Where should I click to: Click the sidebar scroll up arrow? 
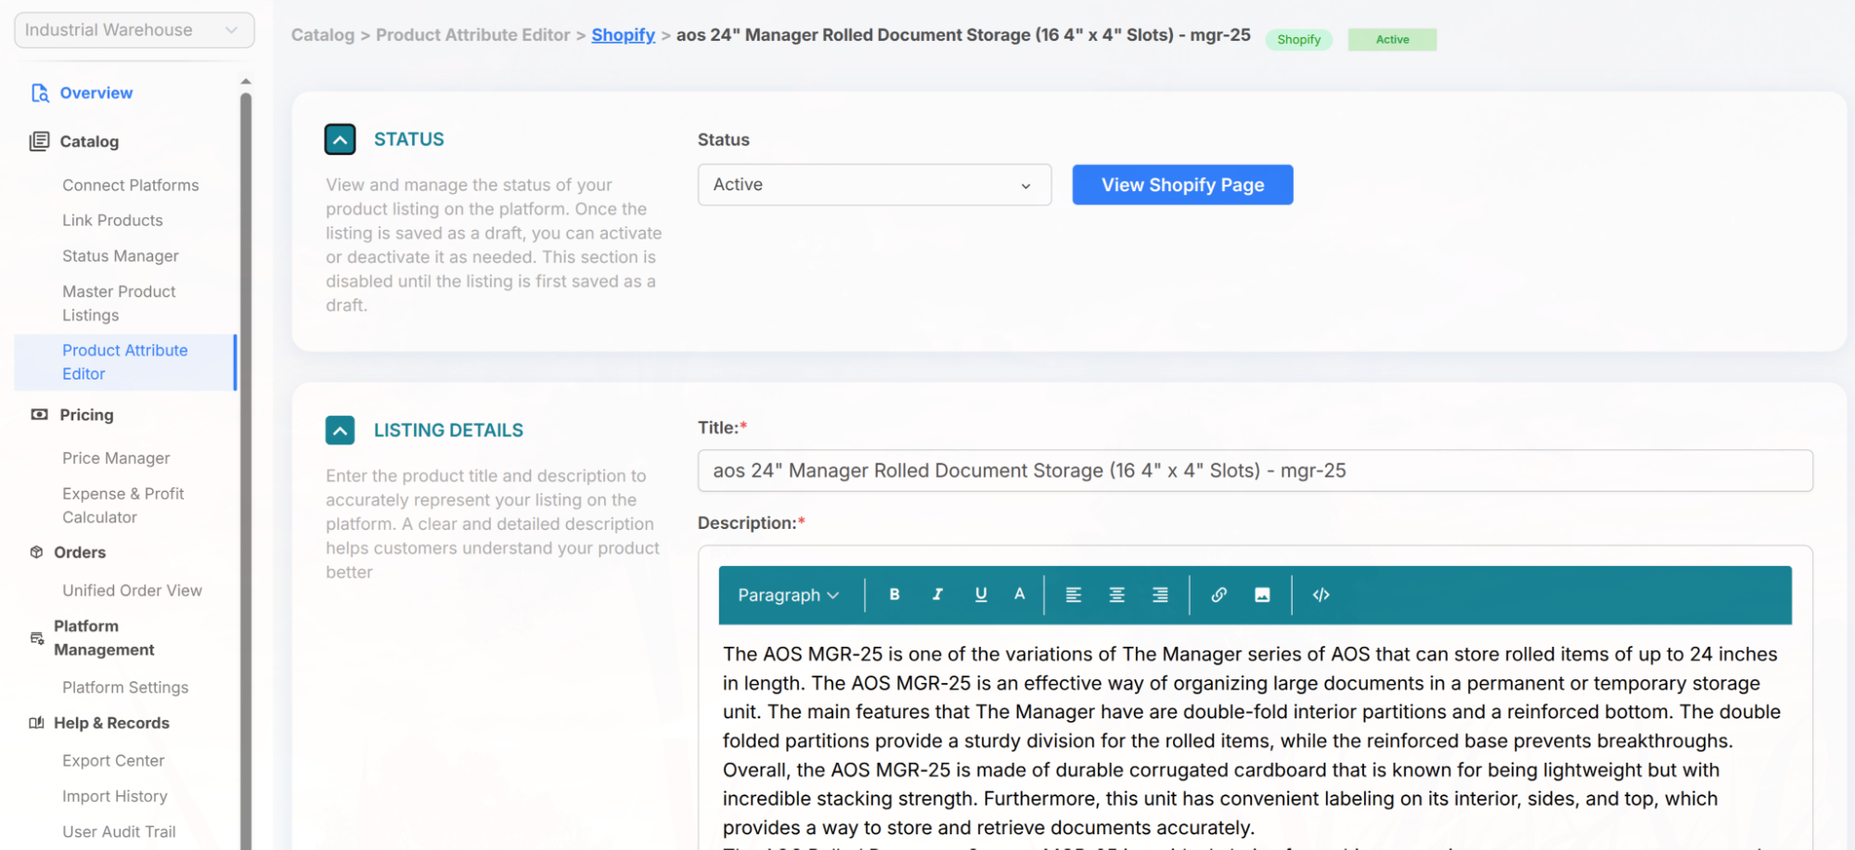pos(246,82)
